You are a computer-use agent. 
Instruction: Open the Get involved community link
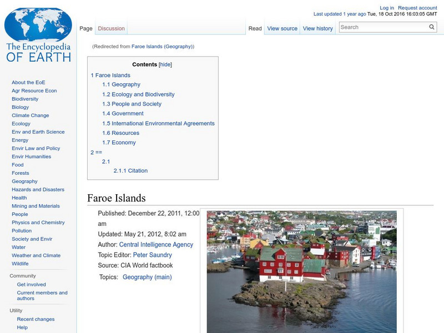click(33, 284)
